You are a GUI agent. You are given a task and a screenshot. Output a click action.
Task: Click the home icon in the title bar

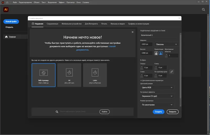pos(7,2)
